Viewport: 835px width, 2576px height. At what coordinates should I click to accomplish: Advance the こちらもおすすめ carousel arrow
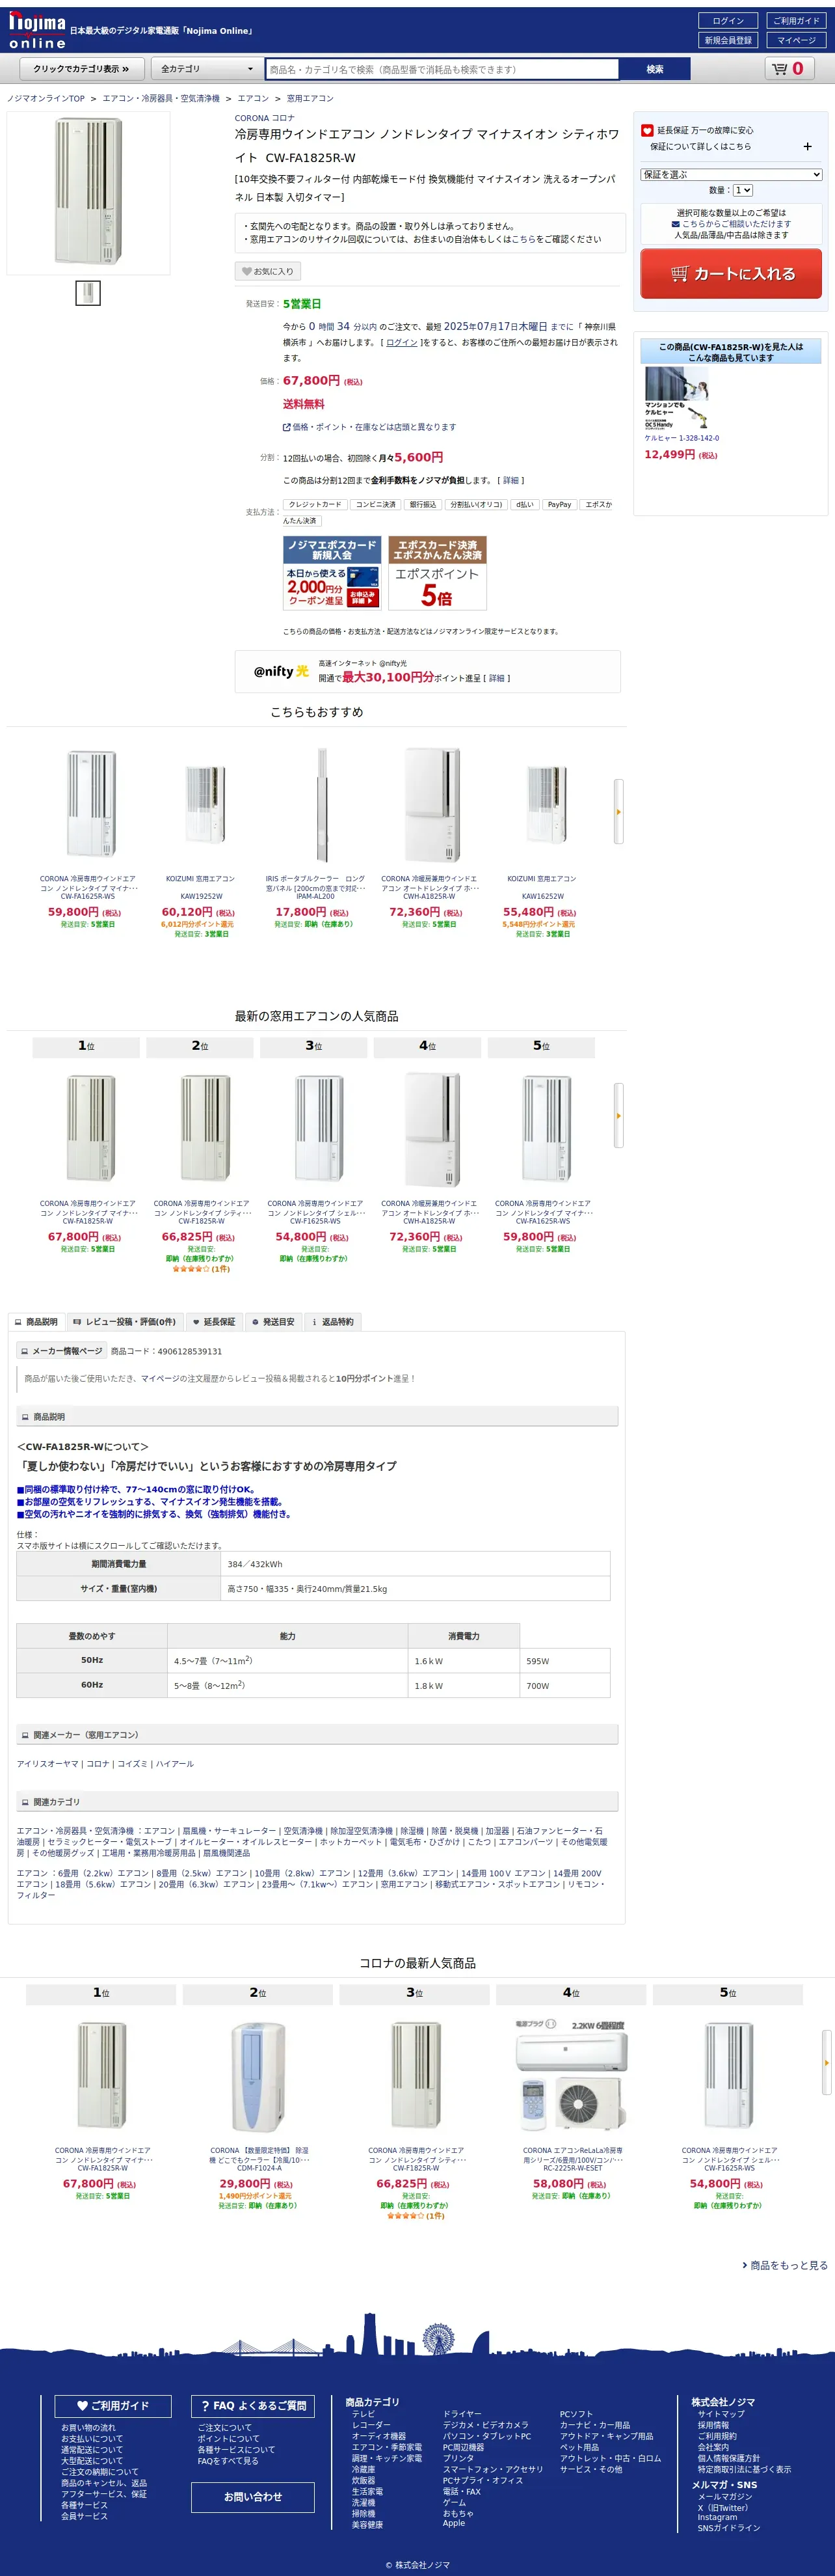[618, 812]
